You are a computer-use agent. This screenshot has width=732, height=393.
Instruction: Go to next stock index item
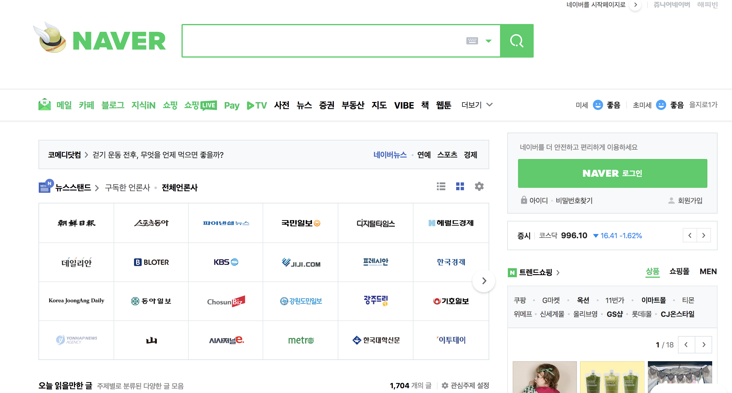click(704, 235)
